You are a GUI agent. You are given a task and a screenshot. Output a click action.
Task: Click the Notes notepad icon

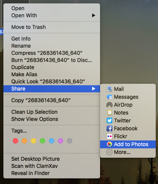[x=109, y=113]
